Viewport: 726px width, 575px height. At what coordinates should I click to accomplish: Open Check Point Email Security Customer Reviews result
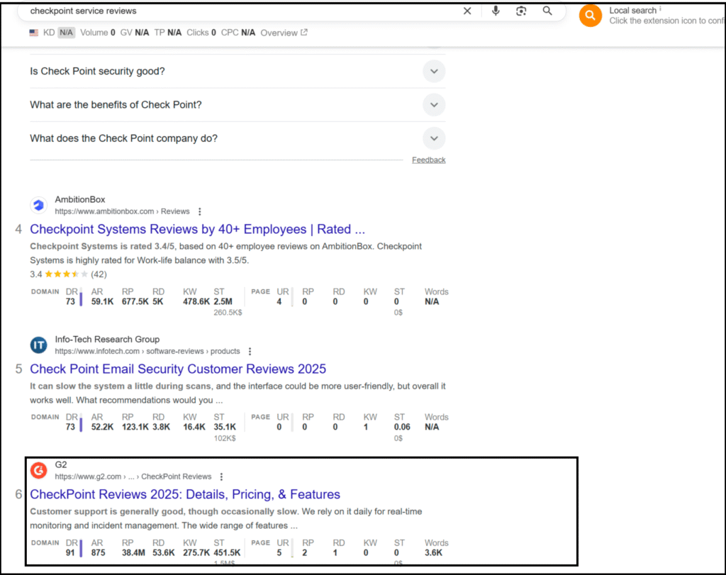(178, 369)
